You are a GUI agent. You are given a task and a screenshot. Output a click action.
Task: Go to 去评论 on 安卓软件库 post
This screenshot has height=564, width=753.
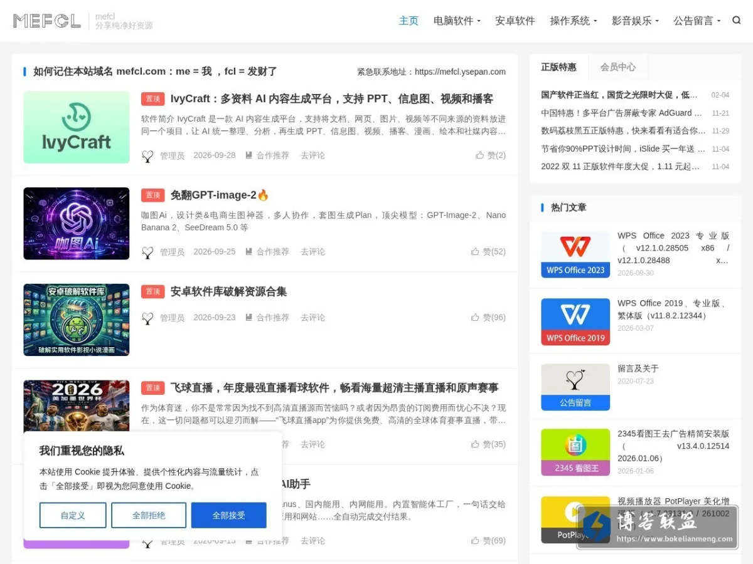312,318
